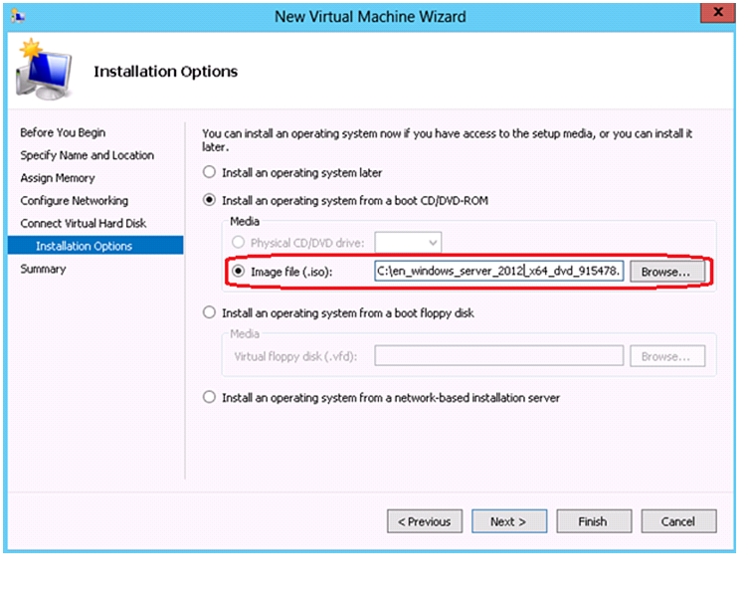Image resolution: width=749 pixels, height=592 pixels.
Task: Click the wizard title bar icon
Action: pos(18,17)
